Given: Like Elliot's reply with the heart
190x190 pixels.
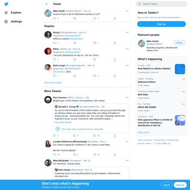Looking at the screenshot, I should point(95,60).
